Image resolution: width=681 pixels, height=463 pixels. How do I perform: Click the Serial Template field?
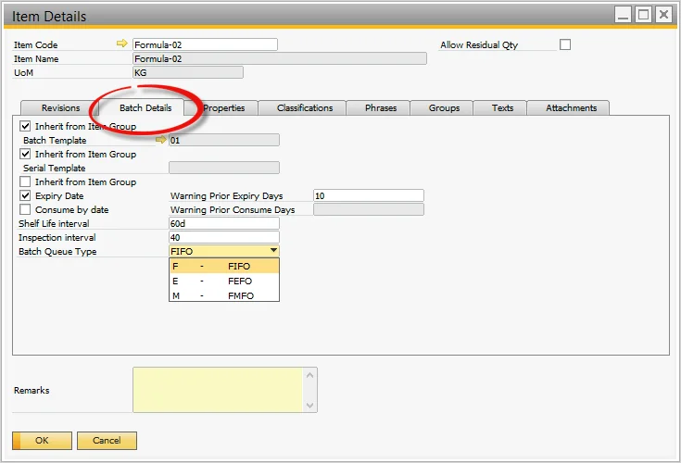click(224, 168)
